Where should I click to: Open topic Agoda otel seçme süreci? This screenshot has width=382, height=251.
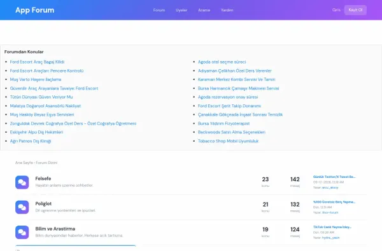click(x=222, y=62)
